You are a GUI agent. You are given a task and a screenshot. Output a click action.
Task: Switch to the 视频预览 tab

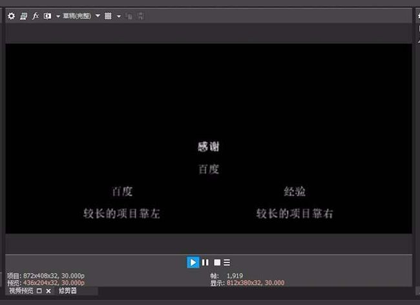click(x=21, y=291)
